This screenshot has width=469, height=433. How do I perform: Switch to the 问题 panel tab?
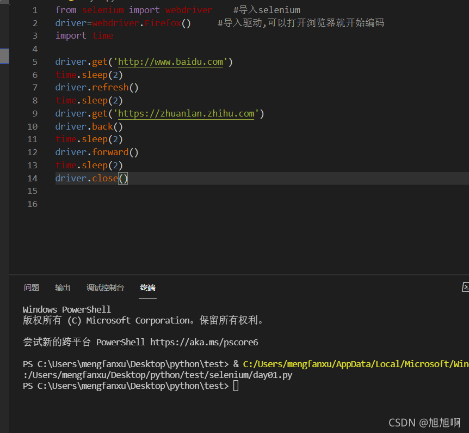tap(32, 288)
